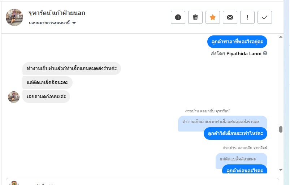Click the ลูกค้าได้เดือนละเท่าไหร่คะ reply bubble
The width and height of the screenshot is (290, 185).
[235, 134]
